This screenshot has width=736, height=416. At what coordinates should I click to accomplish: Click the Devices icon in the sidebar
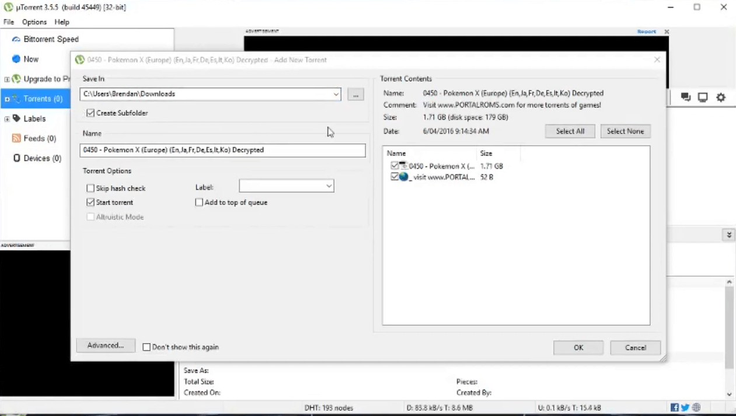(x=16, y=158)
